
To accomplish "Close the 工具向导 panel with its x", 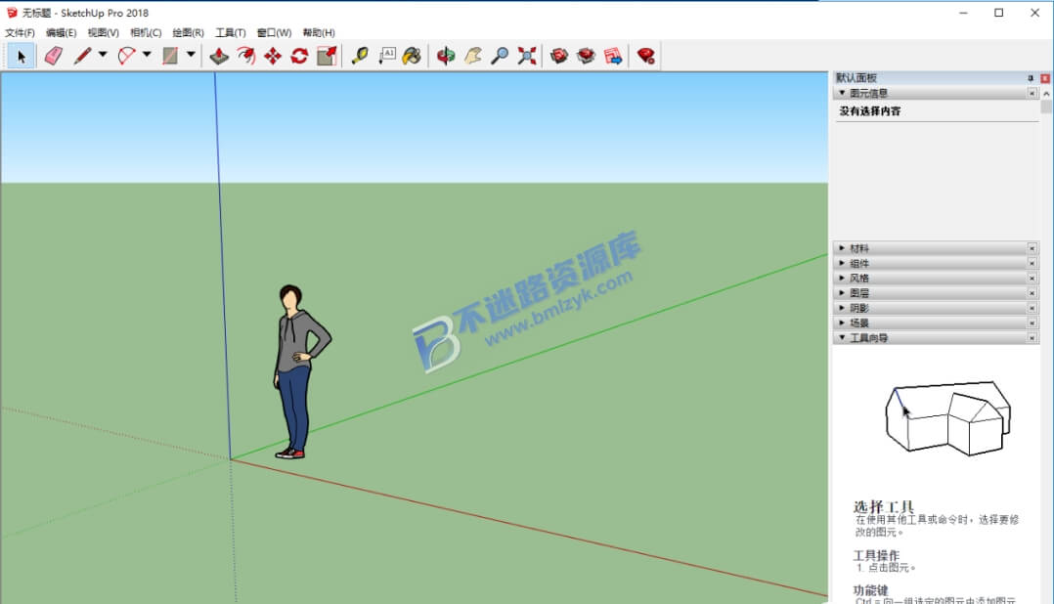I will click(1032, 338).
